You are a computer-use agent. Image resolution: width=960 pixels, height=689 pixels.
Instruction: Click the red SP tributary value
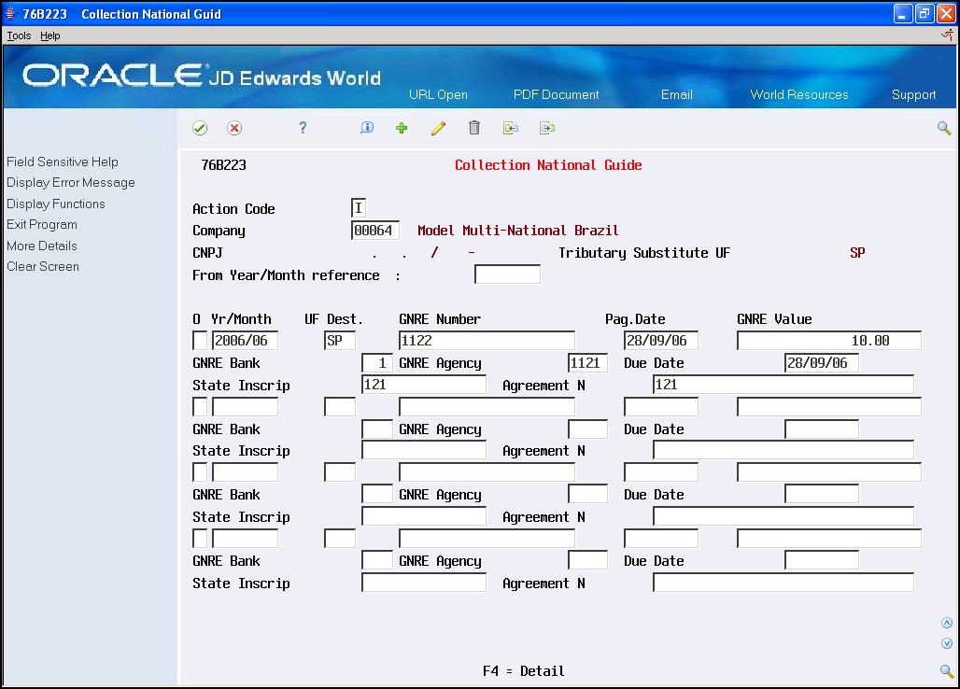pyautogui.click(x=857, y=253)
